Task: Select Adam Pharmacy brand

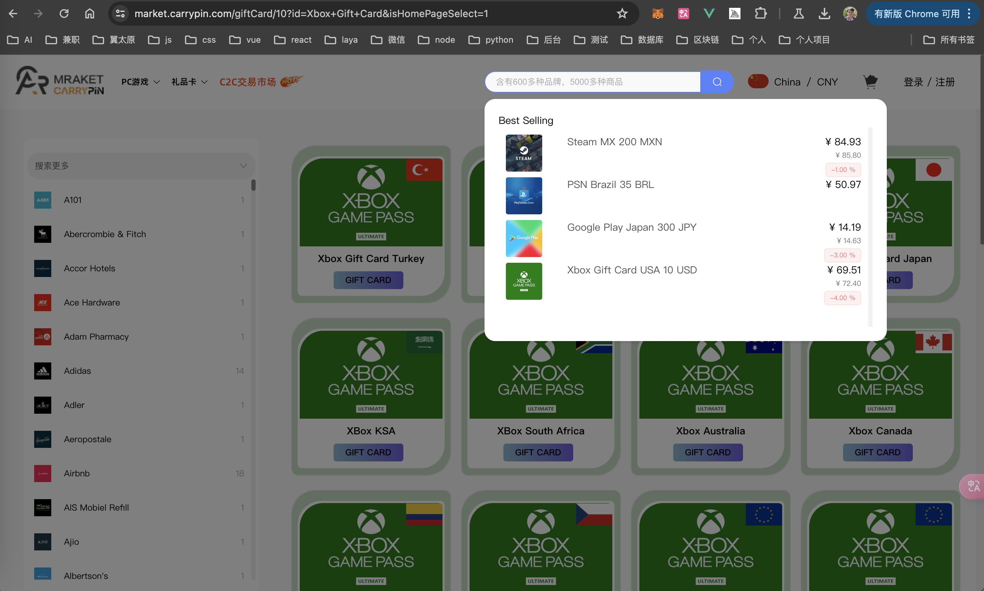Action: click(x=139, y=336)
